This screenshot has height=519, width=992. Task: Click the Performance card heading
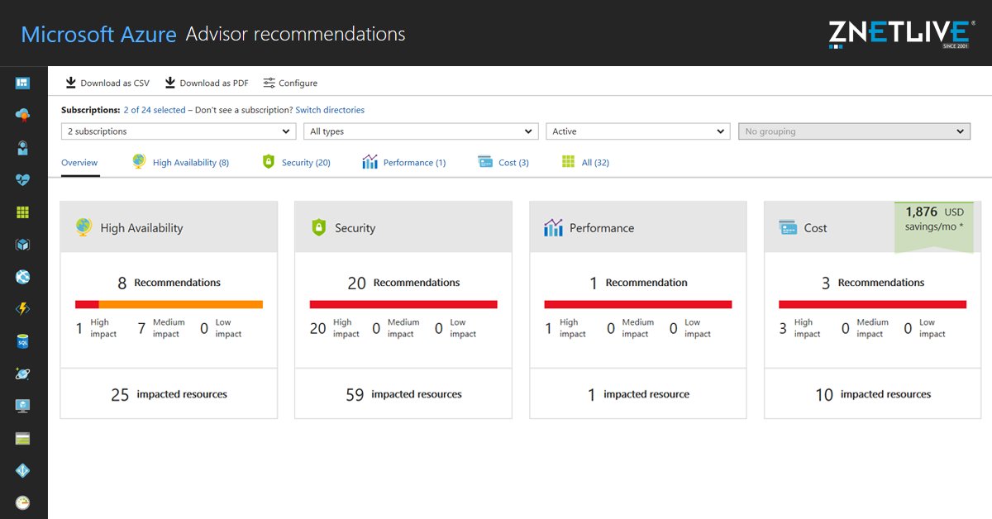tap(602, 228)
